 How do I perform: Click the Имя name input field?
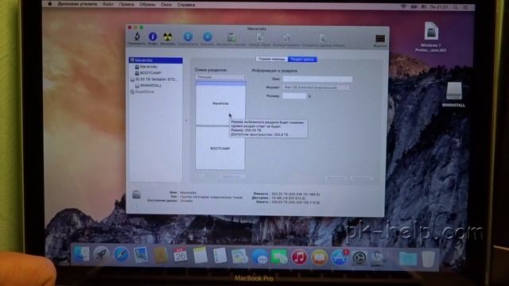pos(317,79)
